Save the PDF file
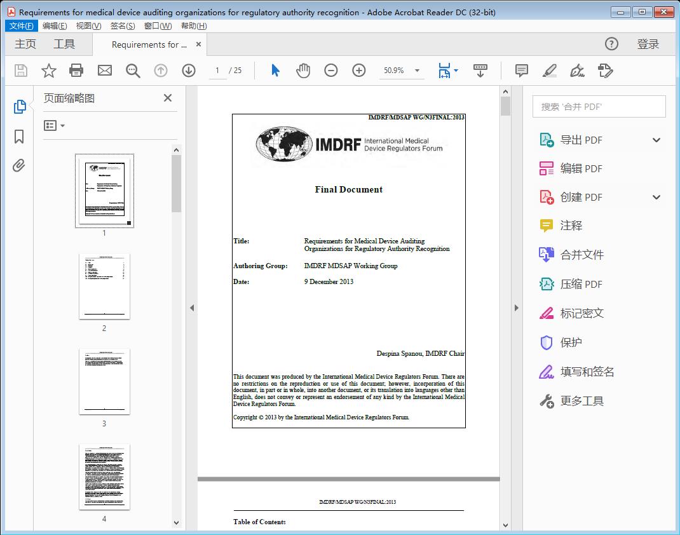 point(20,71)
